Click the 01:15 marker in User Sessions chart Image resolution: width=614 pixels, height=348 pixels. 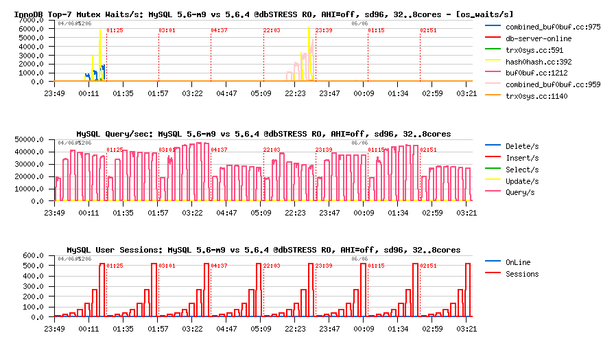377,266
